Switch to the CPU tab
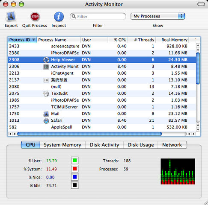The height and width of the screenshot is (205, 208). 30,145
